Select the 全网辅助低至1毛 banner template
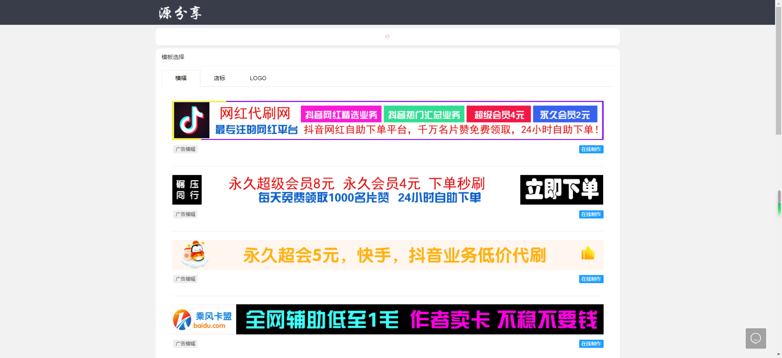Image resolution: width=782 pixels, height=358 pixels. click(420, 320)
